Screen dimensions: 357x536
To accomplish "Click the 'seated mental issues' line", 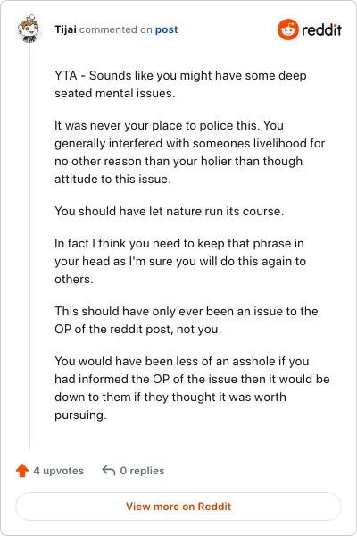I will (115, 93).
